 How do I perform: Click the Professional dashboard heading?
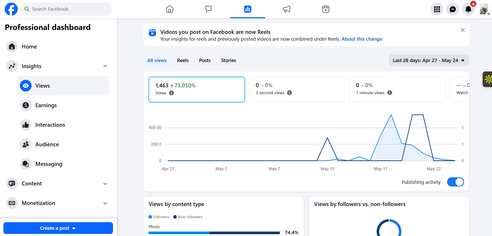[48, 27]
